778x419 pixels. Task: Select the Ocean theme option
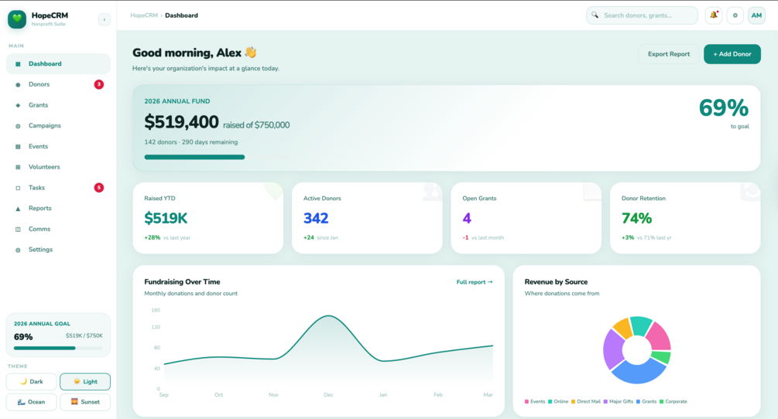click(31, 402)
